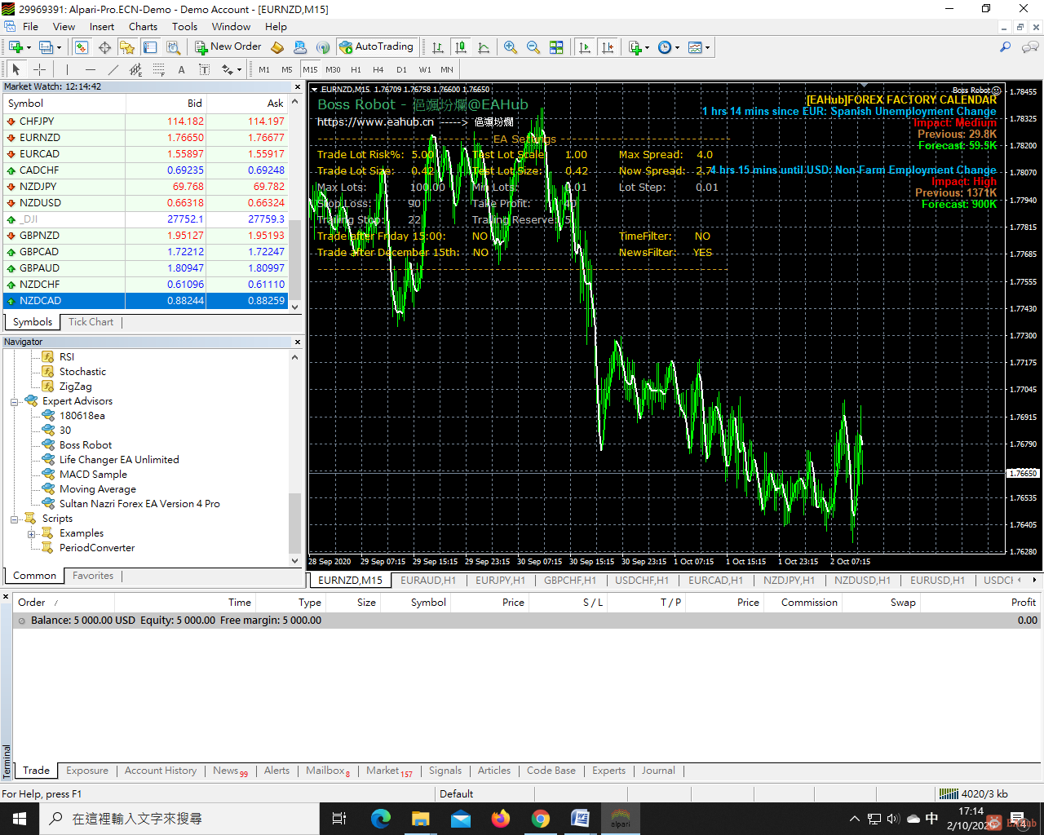The width and height of the screenshot is (1044, 835).
Task: Open the New Chart dropdown arrow
Action: coord(29,47)
